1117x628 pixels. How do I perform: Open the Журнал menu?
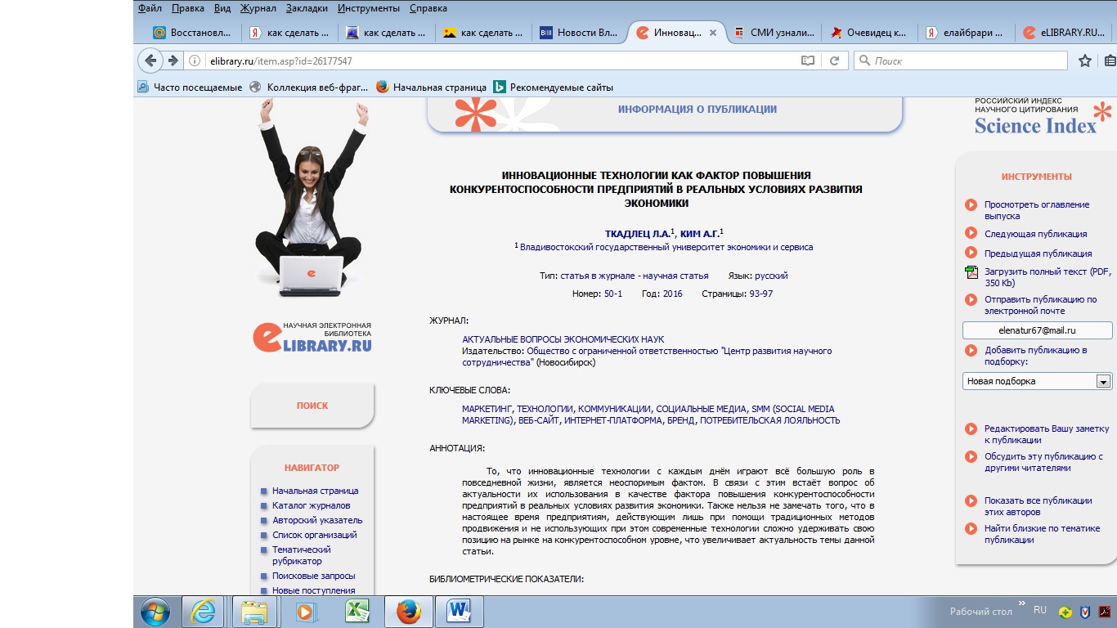point(258,8)
